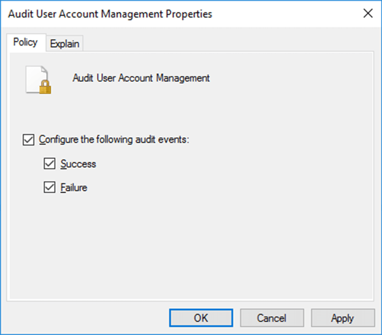Toggle the Configure the following audit events checkbox
The width and height of the screenshot is (382, 335).
click(x=29, y=140)
